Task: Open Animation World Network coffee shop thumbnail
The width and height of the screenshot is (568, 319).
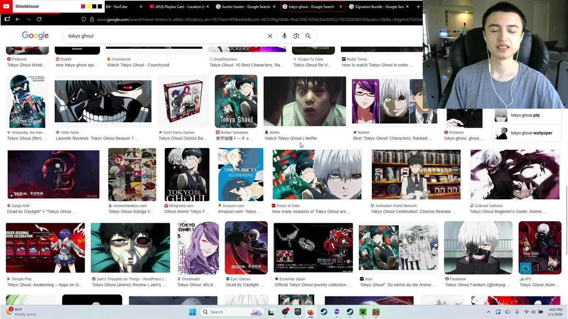Action: 416,175
